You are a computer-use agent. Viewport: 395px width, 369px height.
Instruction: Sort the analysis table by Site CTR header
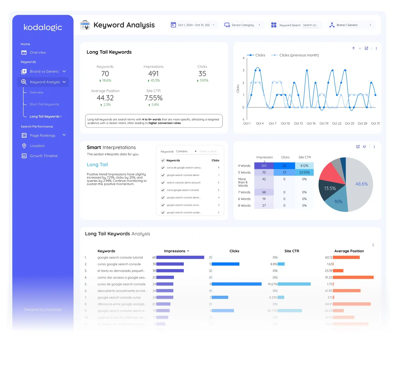292,251
